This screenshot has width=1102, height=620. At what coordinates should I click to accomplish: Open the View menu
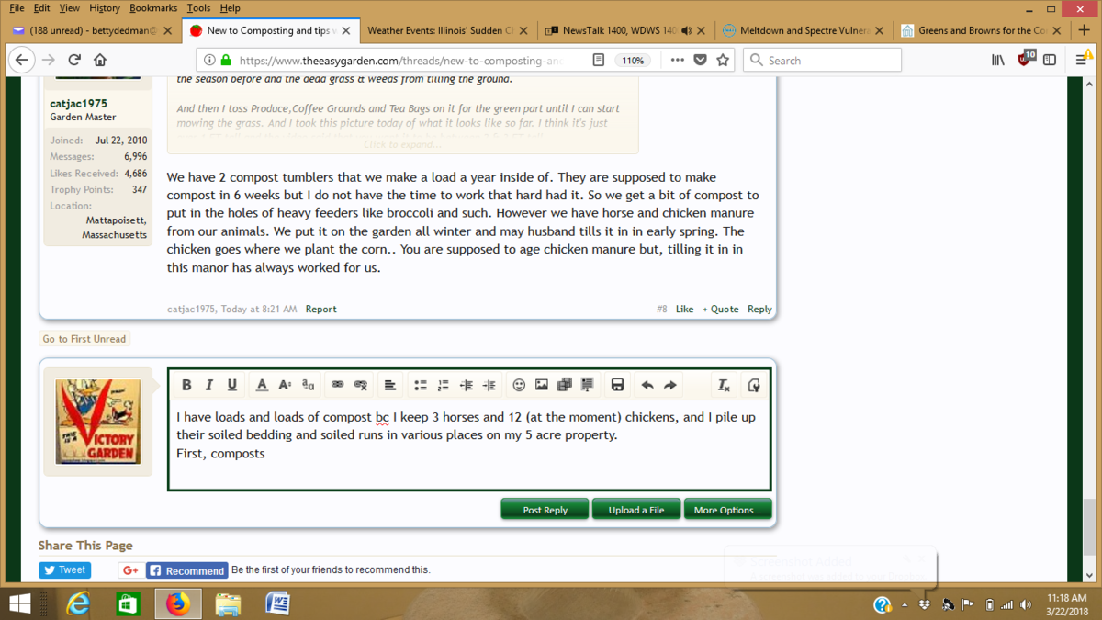[69, 7]
